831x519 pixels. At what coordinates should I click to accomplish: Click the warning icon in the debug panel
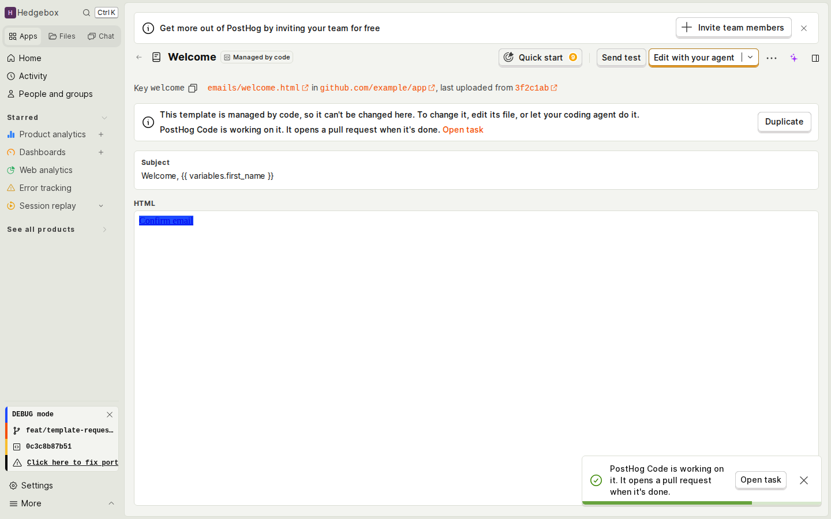point(17,462)
